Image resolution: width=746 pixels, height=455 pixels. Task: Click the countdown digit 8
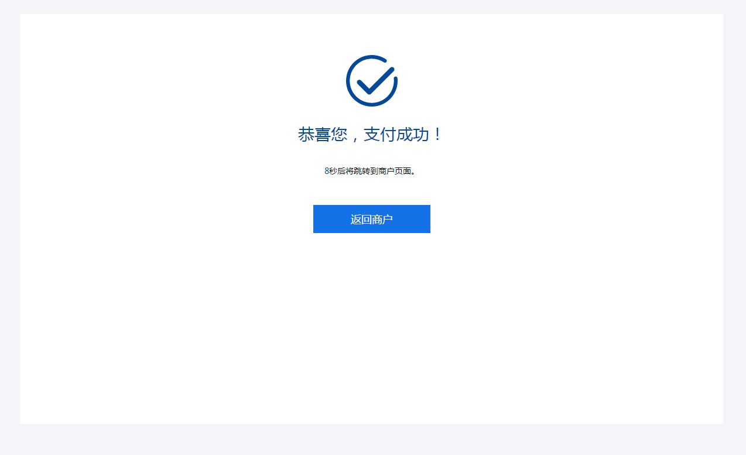point(327,171)
